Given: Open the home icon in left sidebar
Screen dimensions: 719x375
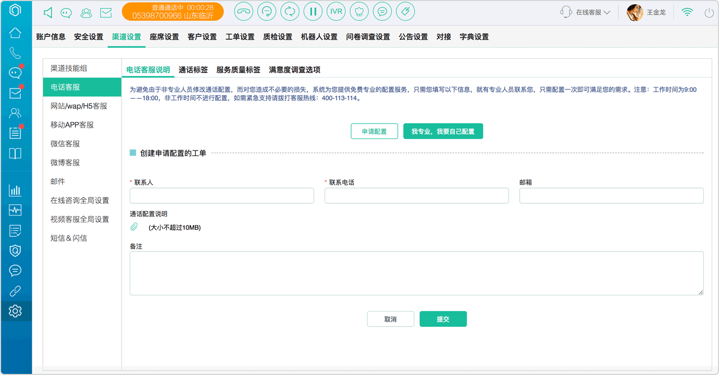Looking at the screenshot, I should point(15,33).
